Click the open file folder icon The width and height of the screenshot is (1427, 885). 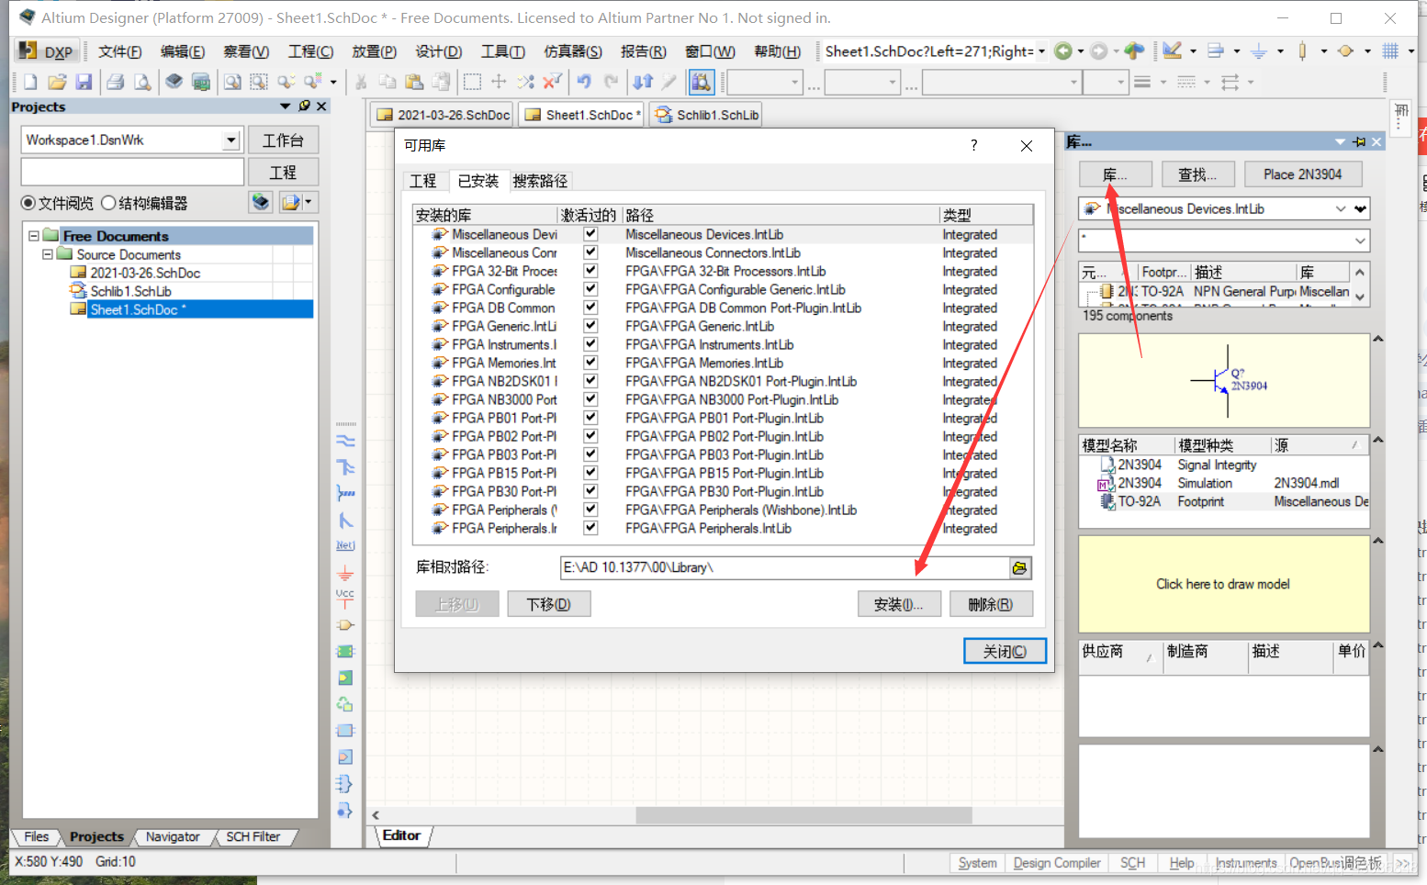coord(57,83)
